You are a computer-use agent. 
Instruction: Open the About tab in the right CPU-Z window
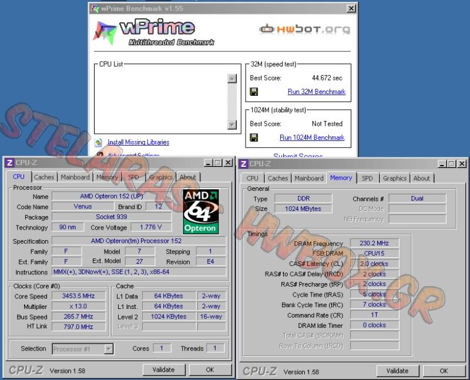coord(422,179)
